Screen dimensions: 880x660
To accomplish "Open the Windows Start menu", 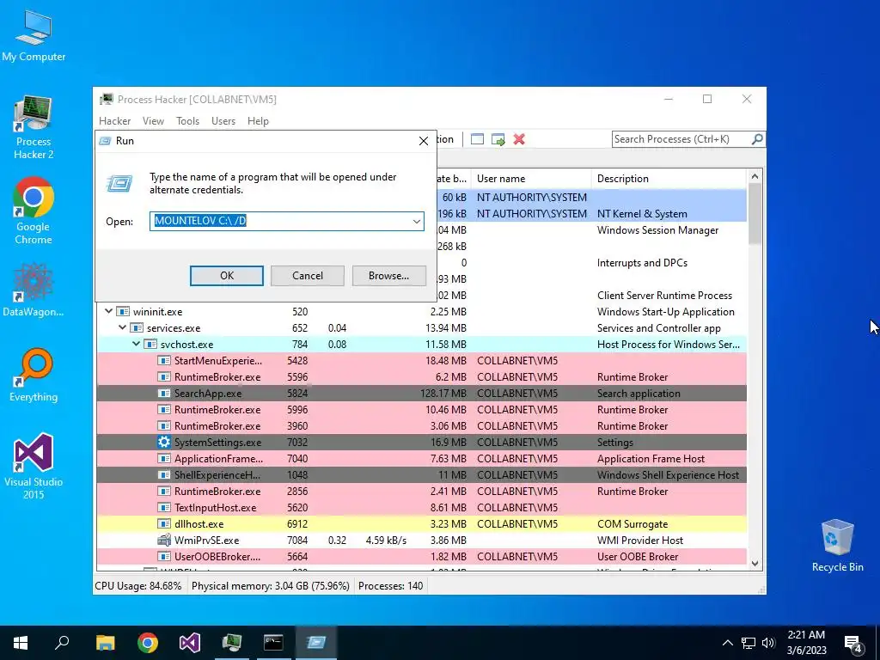I will [x=21, y=643].
